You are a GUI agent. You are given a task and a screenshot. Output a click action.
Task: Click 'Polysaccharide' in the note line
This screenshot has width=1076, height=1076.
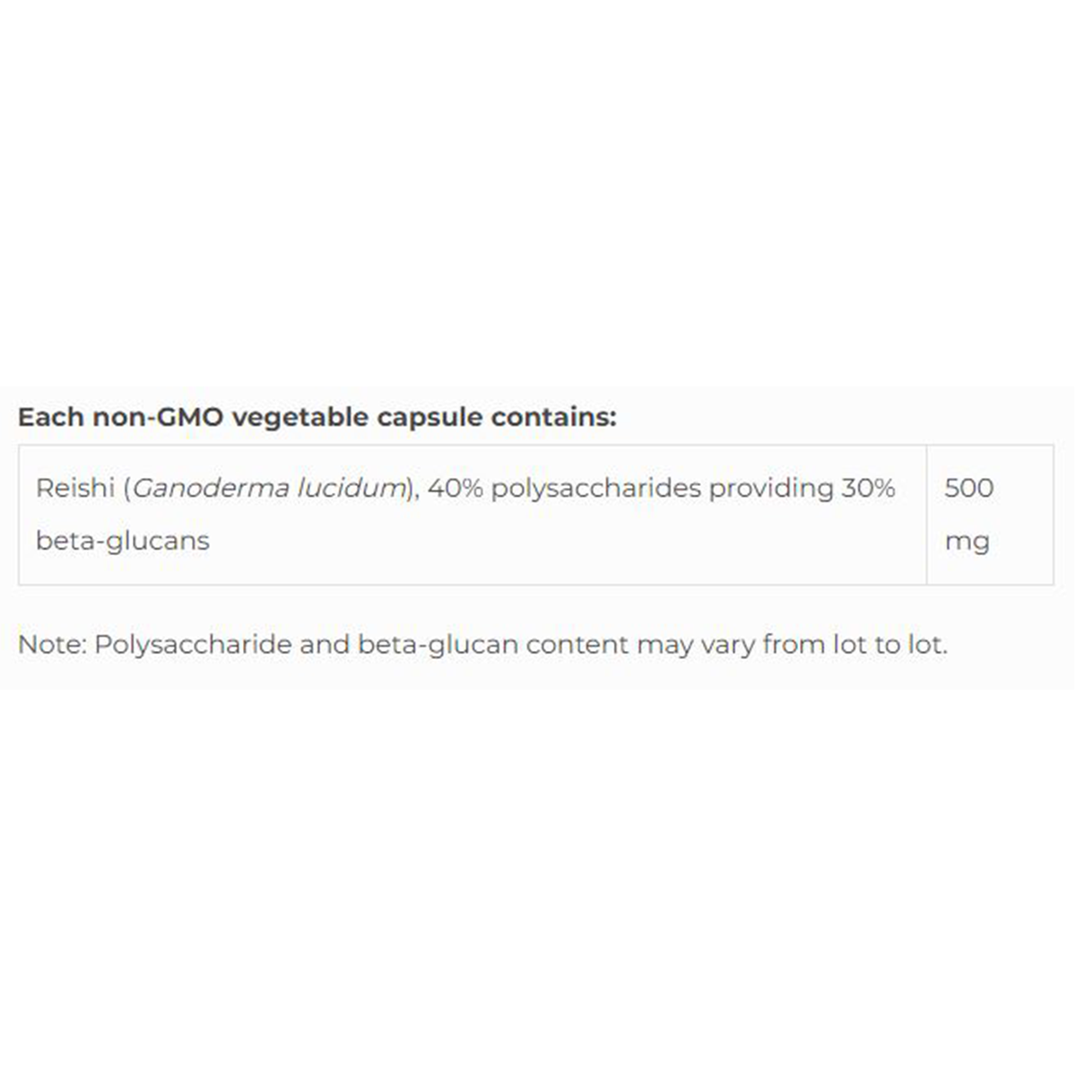coord(192,644)
